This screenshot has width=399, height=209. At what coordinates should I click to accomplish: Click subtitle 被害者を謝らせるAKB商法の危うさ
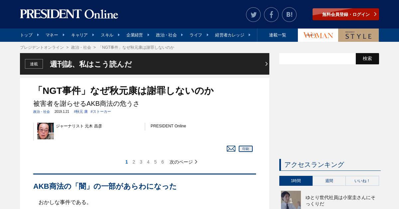coord(86,104)
